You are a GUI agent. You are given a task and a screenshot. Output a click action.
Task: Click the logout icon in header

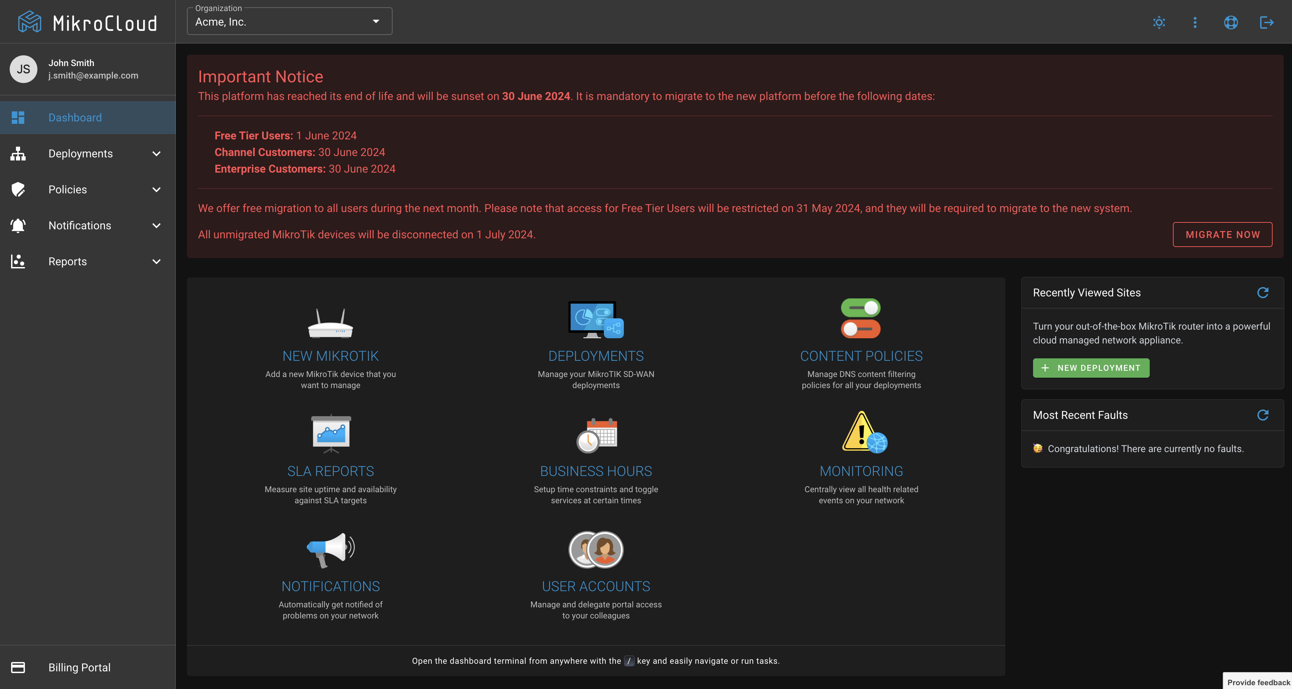point(1266,22)
